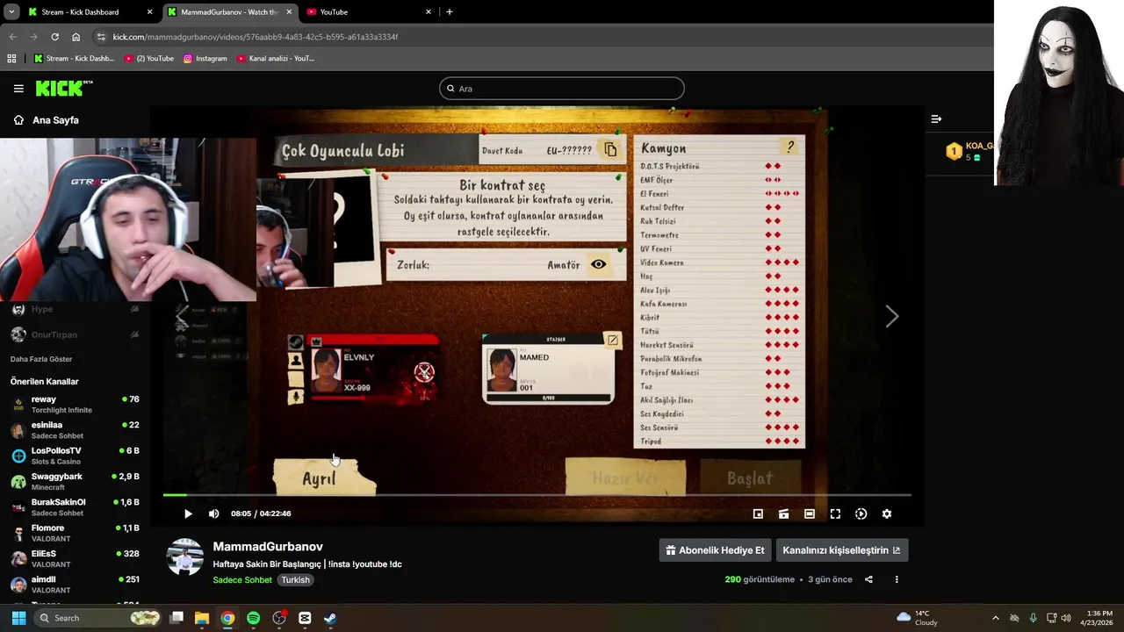Open Windows Start menu
The height and width of the screenshot is (632, 1124).
pyautogui.click(x=18, y=618)
